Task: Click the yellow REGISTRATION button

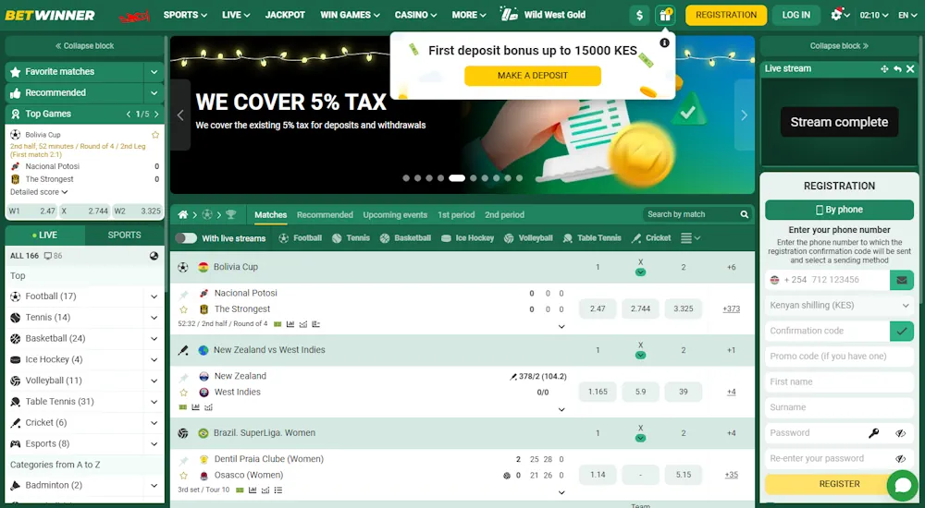Action: [726, 16]
